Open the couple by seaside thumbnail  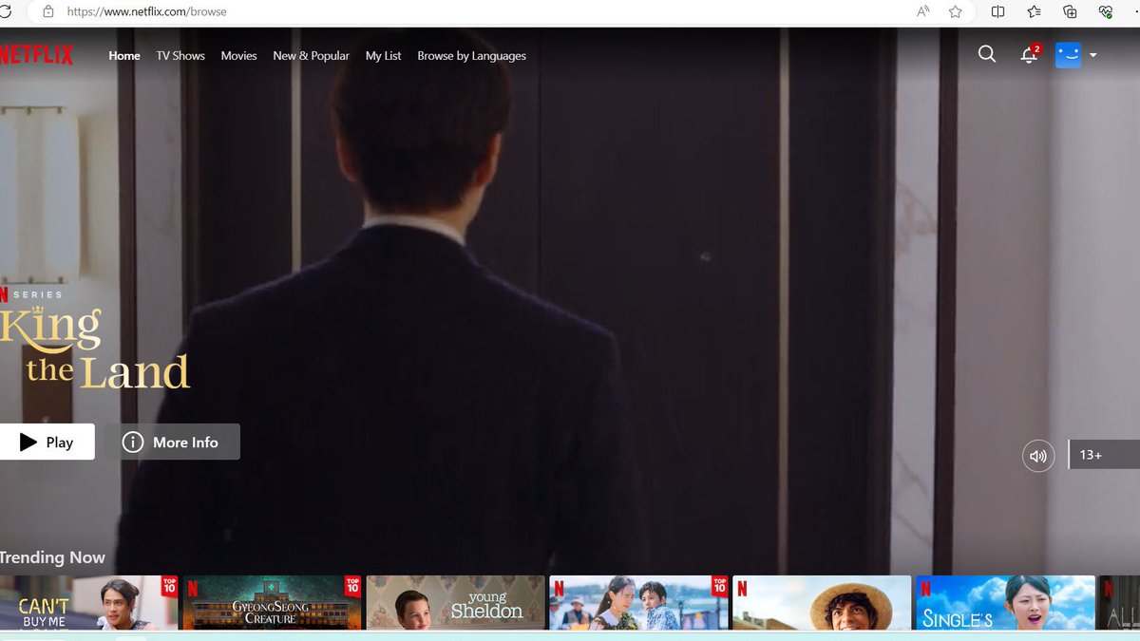tap(638, 602)
